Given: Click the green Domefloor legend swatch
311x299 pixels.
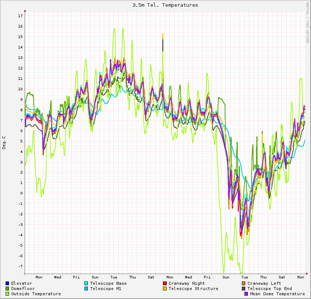Looking at the screenshot, I should point(7,289).
